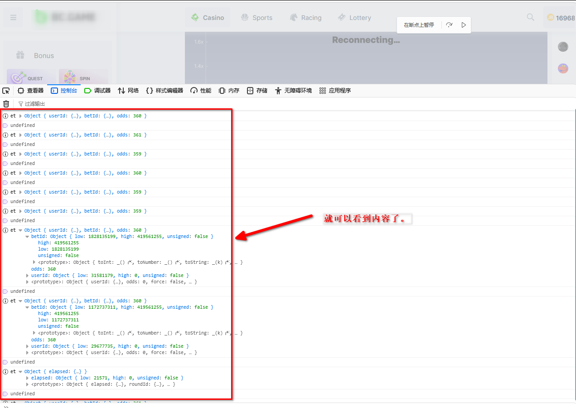
Task: Click the QUEST button
Action: [31, 78]
